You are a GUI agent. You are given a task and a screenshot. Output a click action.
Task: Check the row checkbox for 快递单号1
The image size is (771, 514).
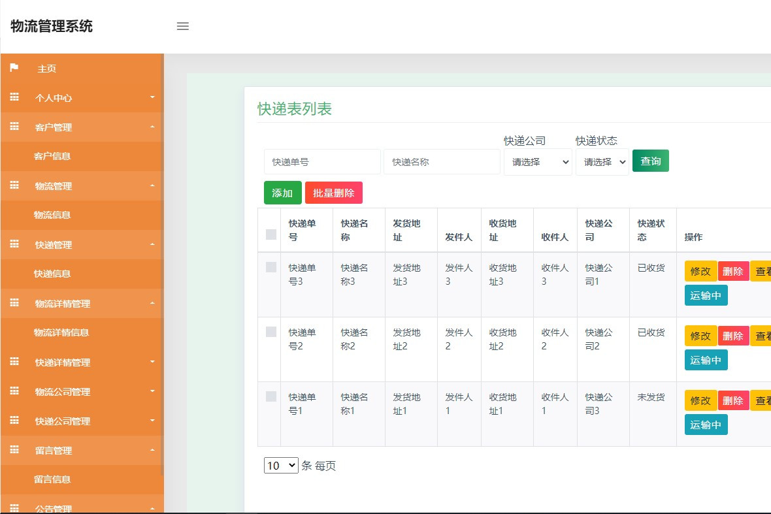(x=271, y=396)
